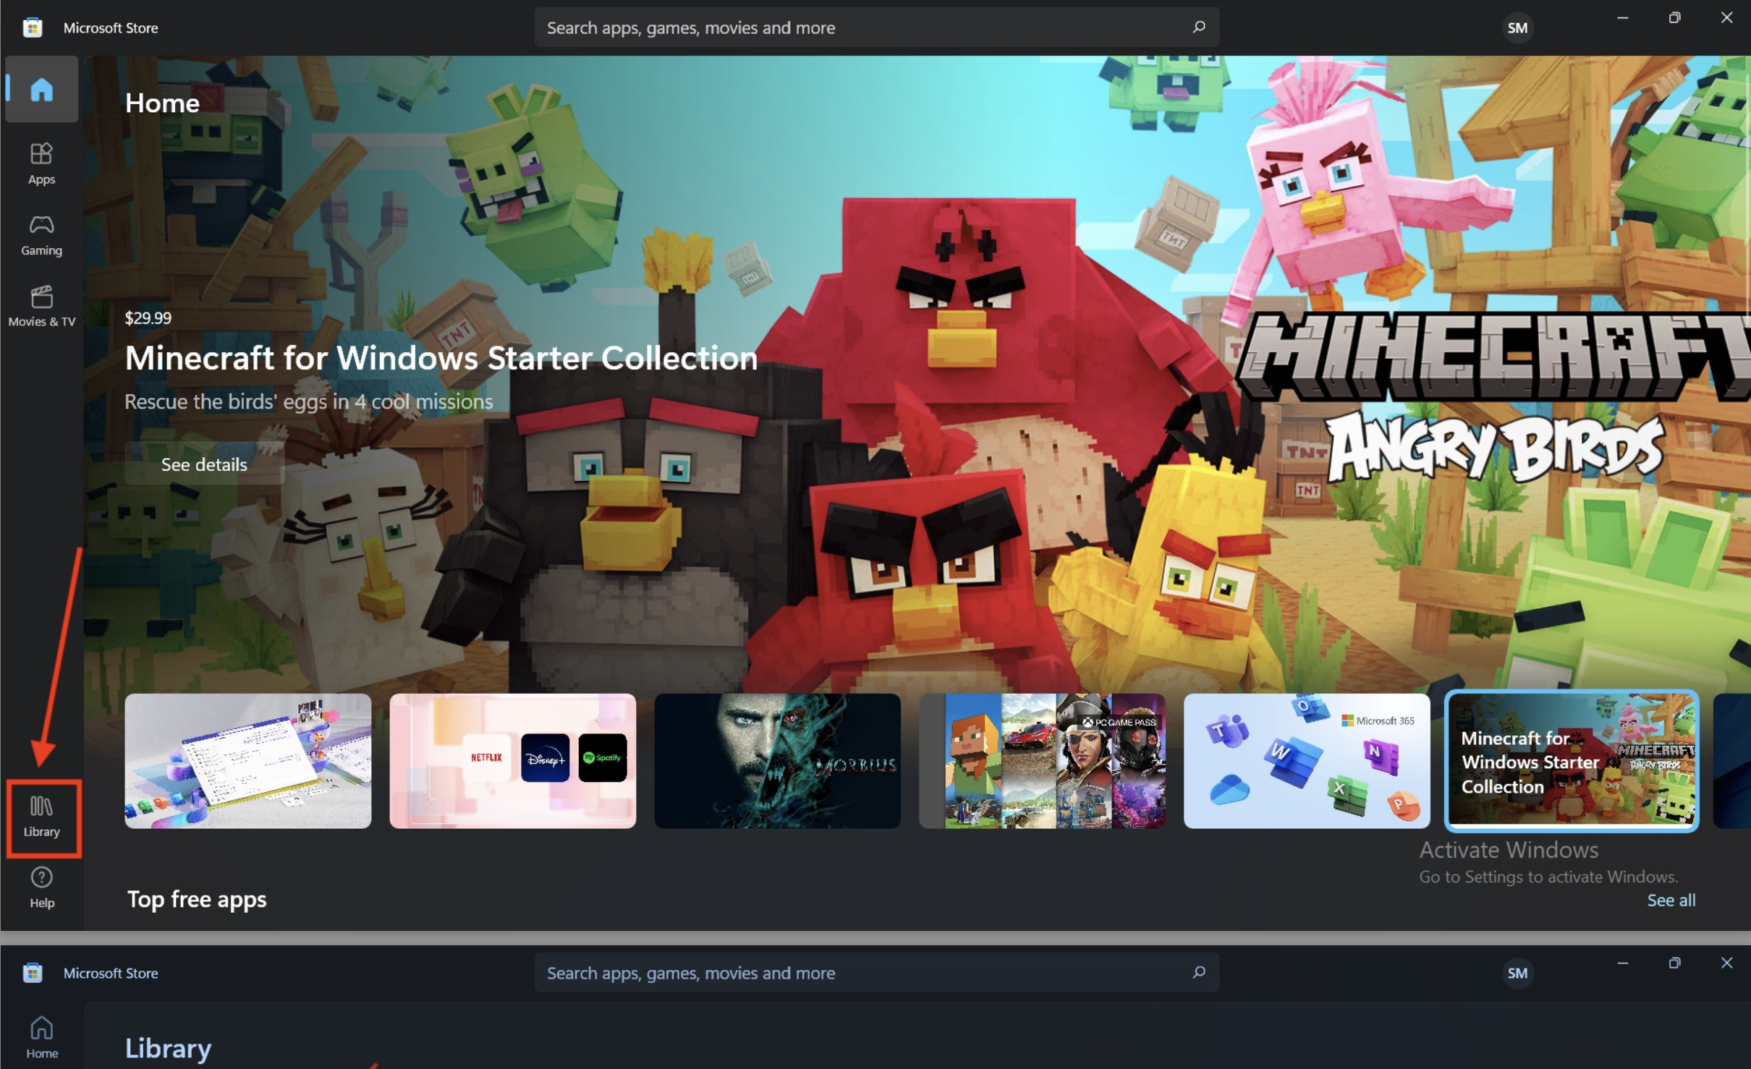Click the Minecraft for Windows Starter Collection title
This screenshot has width=1751, height=1069.
[x=441, y=357]
